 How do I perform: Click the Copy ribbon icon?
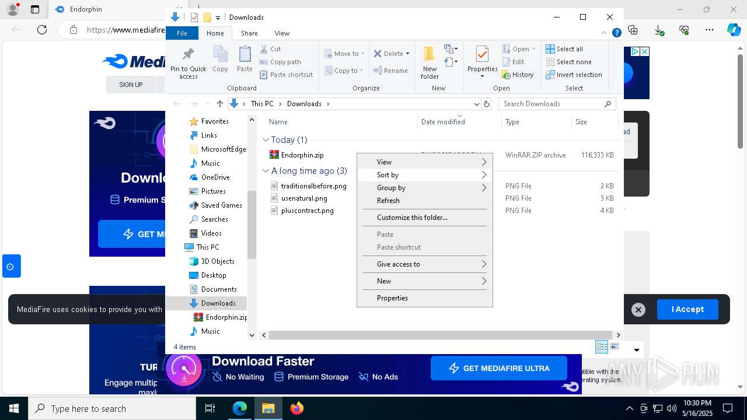tap(220, 59)
